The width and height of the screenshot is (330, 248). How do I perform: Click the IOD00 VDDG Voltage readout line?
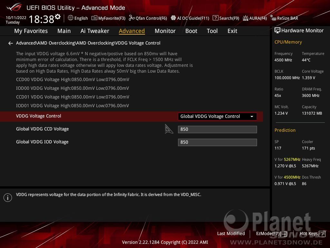pyautogui.click(x=73, y=88)
